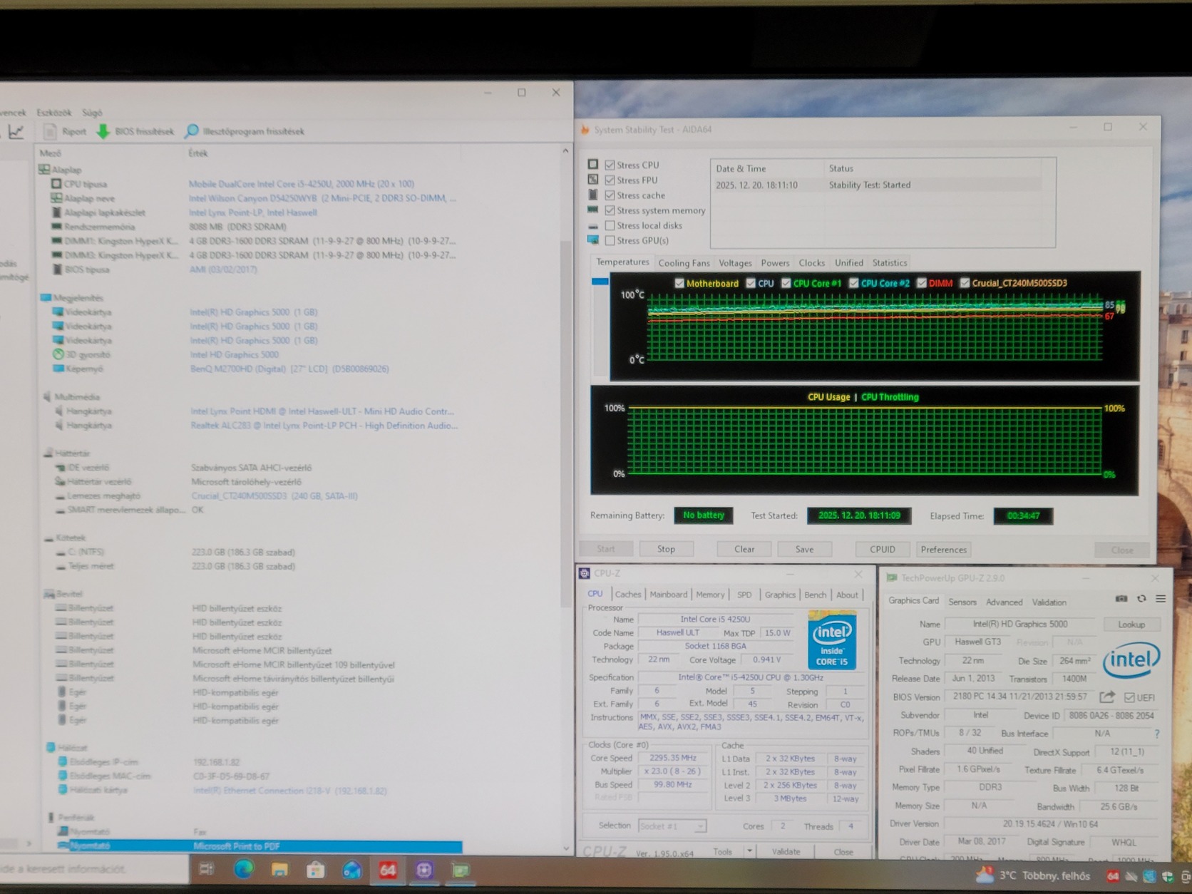Toggle the Crucial_CT240M500SSD3 graph checkbox
Screen dimensions: 1192x894
coord(965,283)
